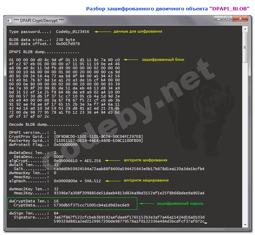The width and height of the screenshot is (255, 235).
Task: Click the Hmac2Key hex value starting '93396e7a'
Action: point(129,193)
